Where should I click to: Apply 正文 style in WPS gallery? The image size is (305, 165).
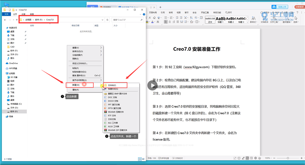[210, 20]
